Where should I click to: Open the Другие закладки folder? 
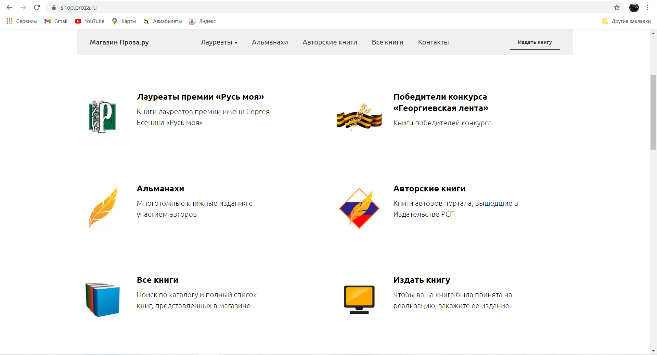point(627,21)
